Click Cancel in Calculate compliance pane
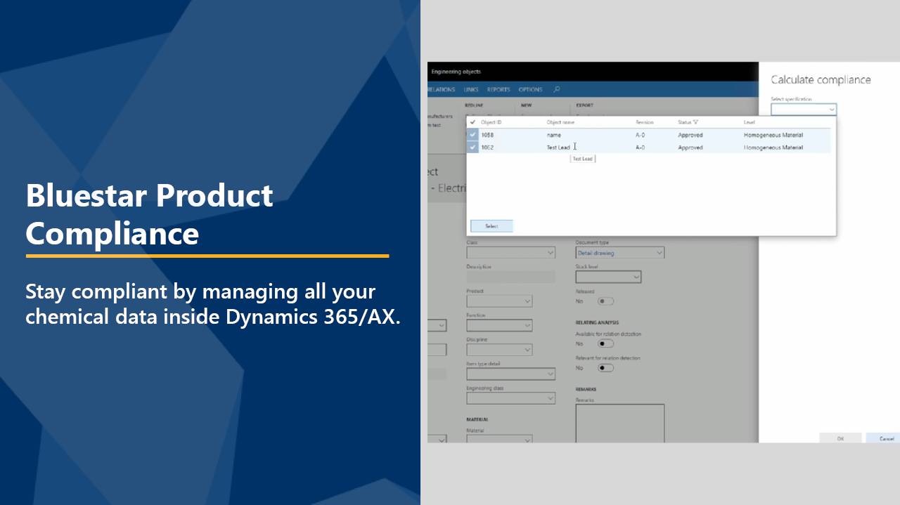This screenshot has width=900, height=505. [885, 438]
